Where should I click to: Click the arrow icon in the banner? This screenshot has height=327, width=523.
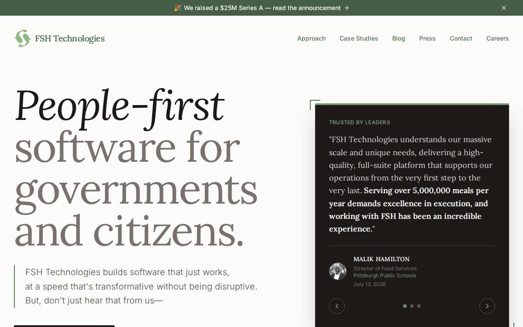(346, 8)
